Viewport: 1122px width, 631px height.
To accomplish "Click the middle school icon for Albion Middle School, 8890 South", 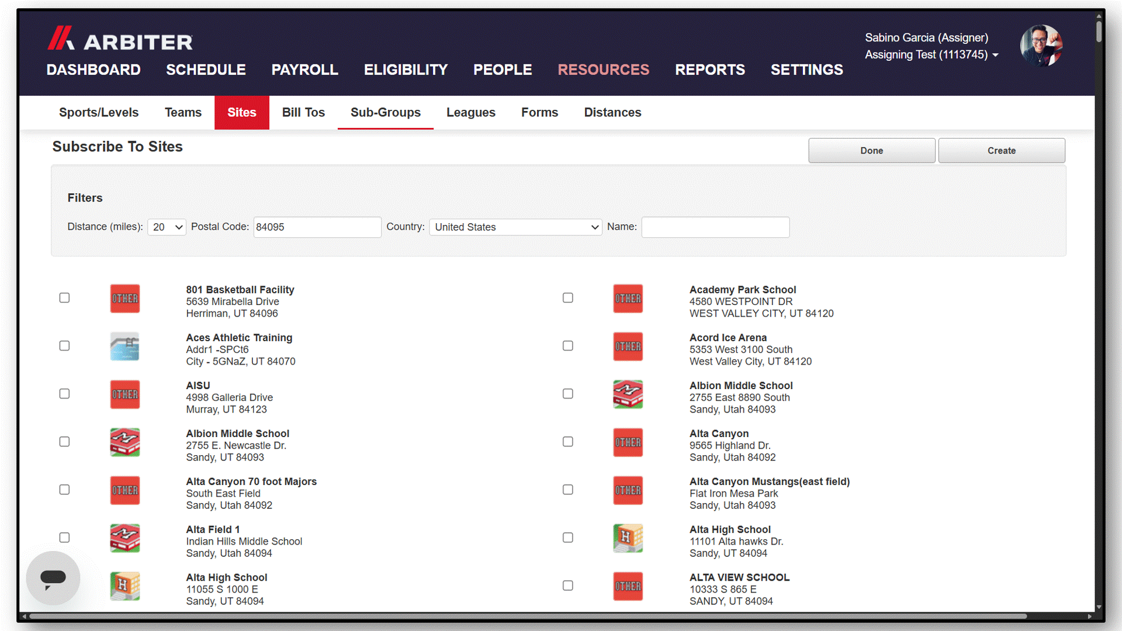I will 628,394.
